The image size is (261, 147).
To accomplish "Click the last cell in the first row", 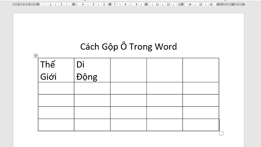I will 201,70.
